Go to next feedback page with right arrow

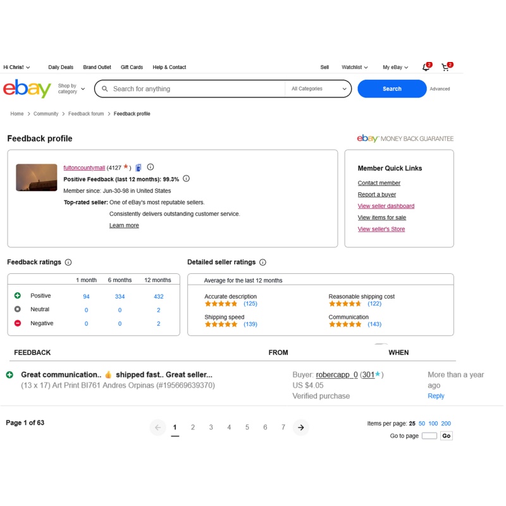(x=301, y=428)
